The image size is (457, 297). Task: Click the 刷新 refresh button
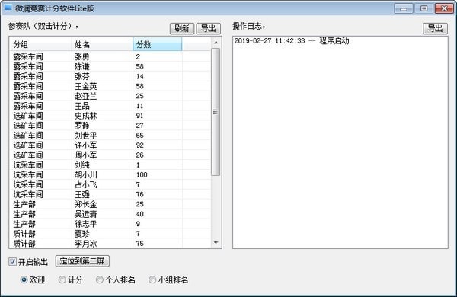(x=182, y=29)
